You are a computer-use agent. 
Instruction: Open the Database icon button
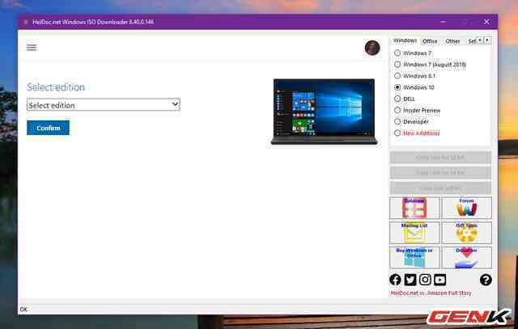click(x=414, y=208)
